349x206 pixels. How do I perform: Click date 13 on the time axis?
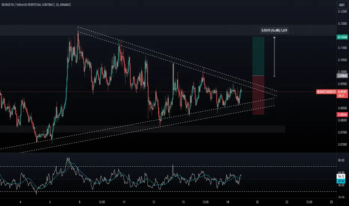154,202
